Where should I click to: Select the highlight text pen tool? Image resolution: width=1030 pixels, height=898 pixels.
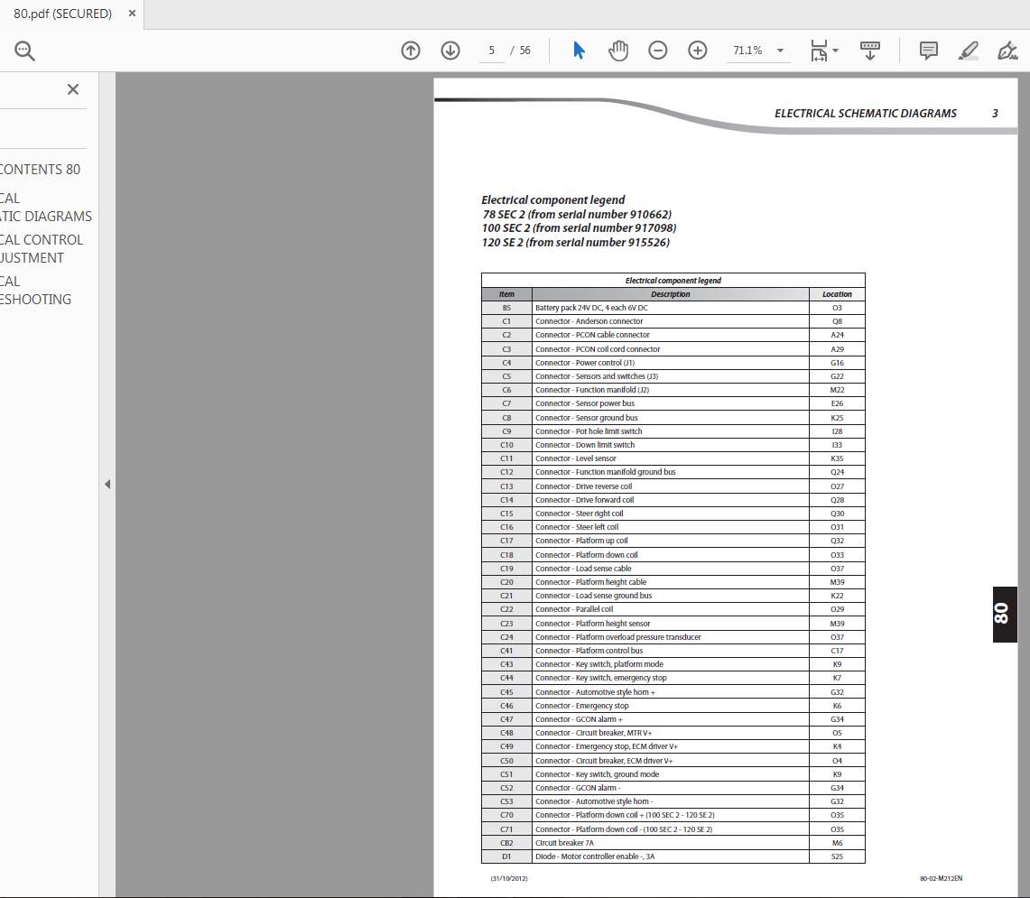[969, 51]
